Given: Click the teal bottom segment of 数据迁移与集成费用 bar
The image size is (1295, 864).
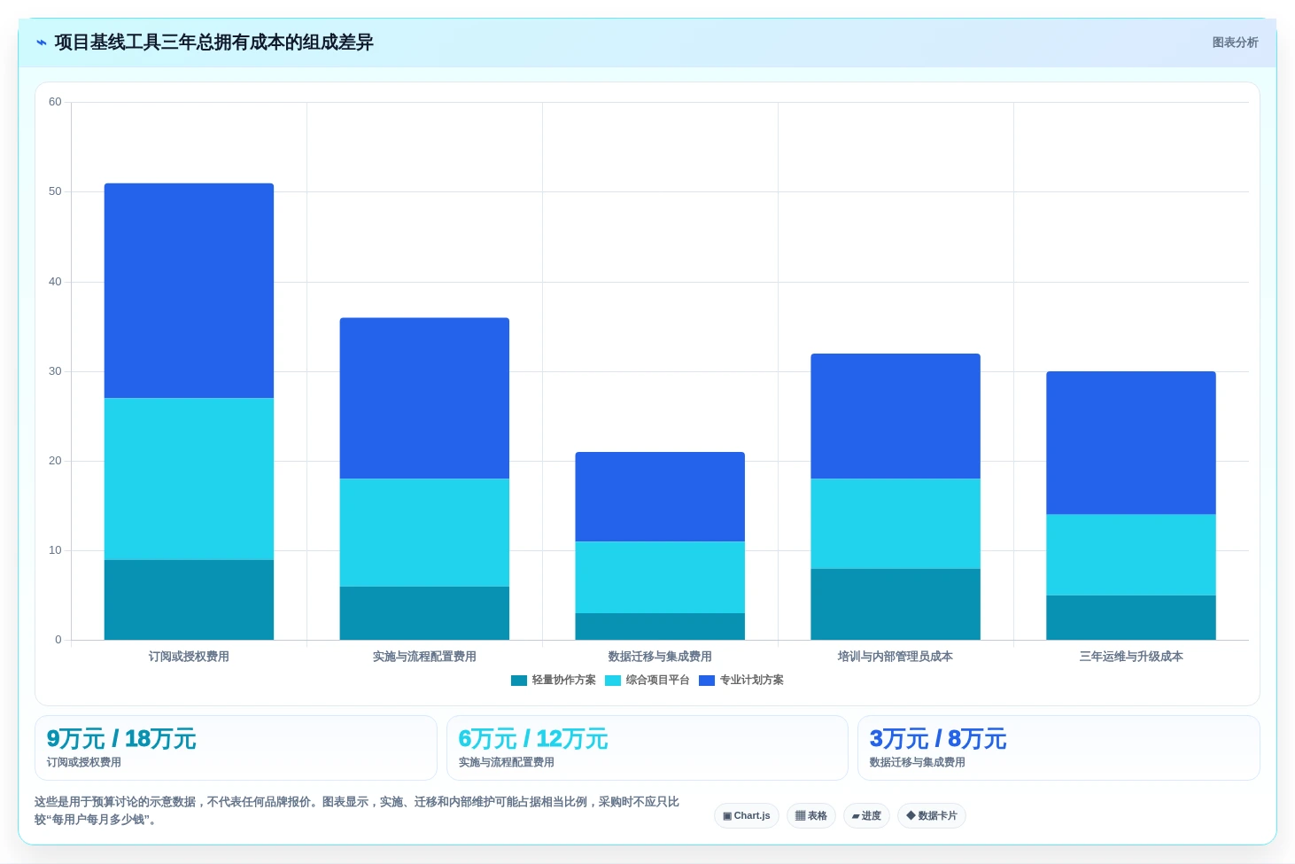Looking at the screenshot, I should point(660,627).
